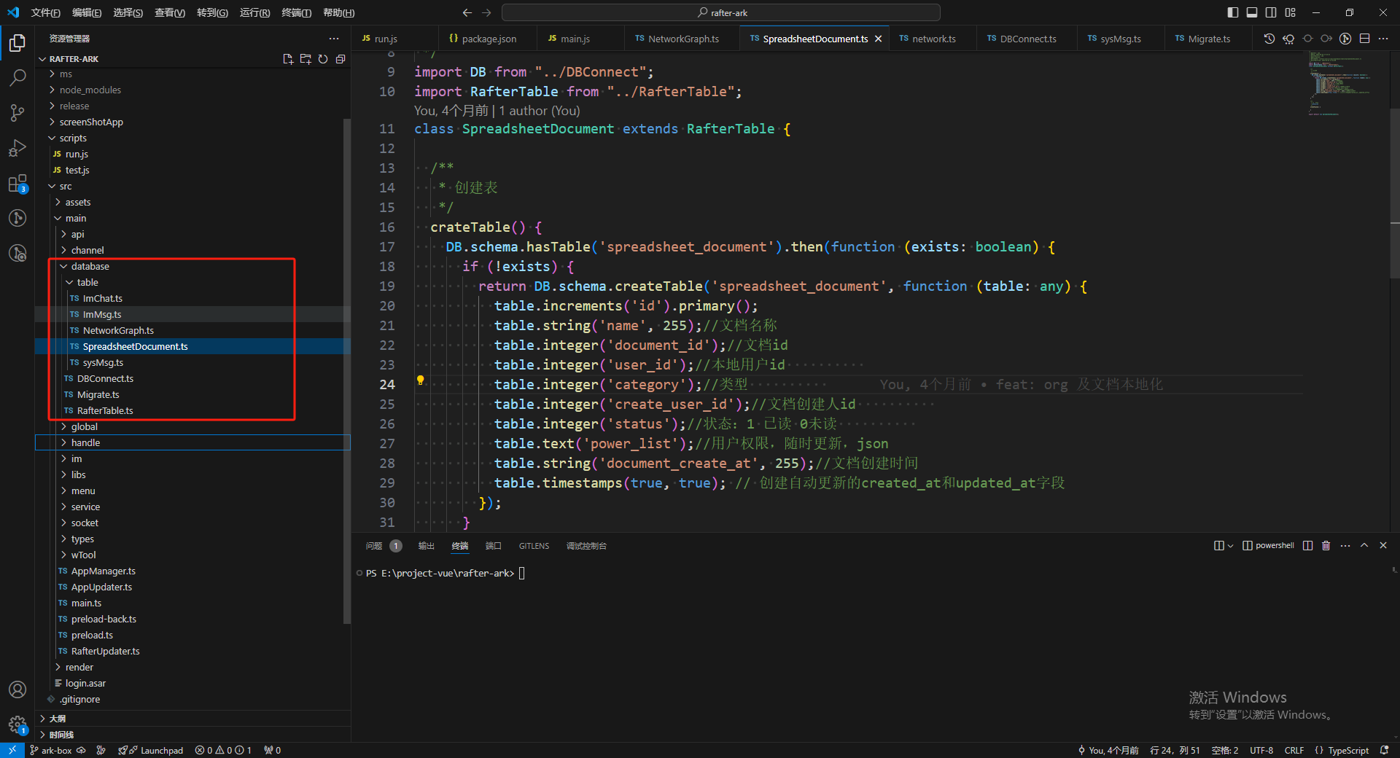Click the ark-box branch in status bar
The width and height of the screenshot is (1400, 758).
pyautogui.click(x=51, y=750)
